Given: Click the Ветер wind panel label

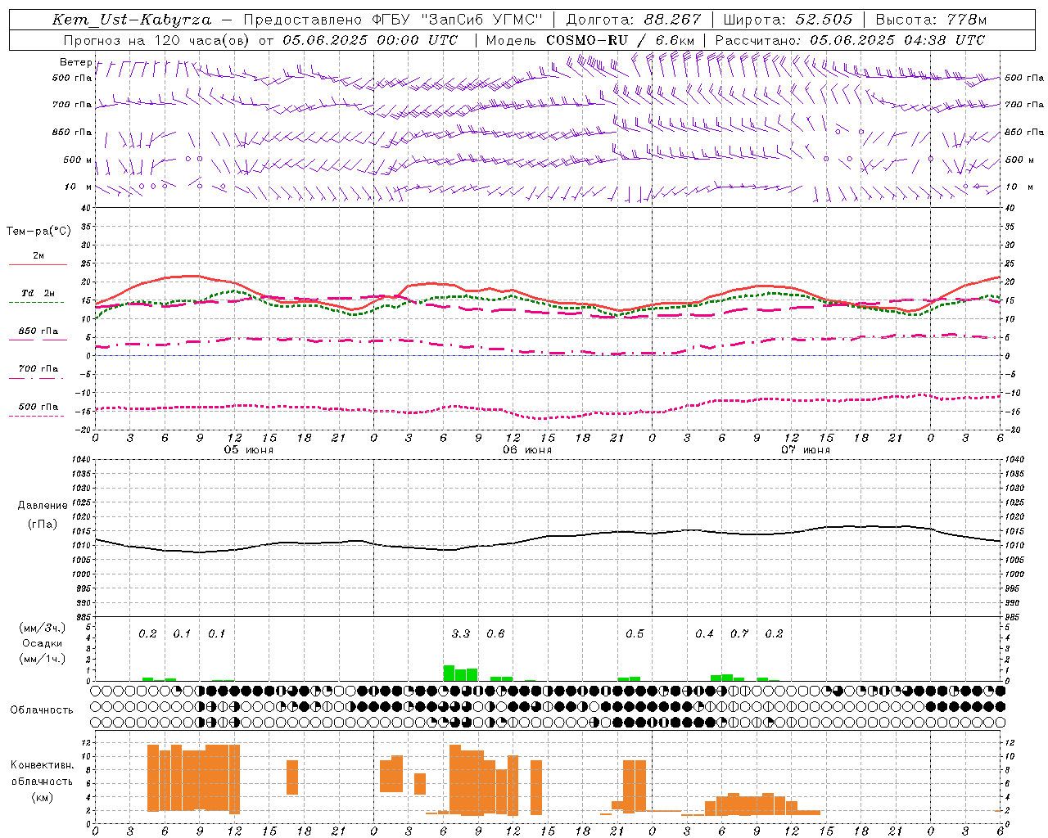Looking at the screenshot, I should [x=75, y=62].
